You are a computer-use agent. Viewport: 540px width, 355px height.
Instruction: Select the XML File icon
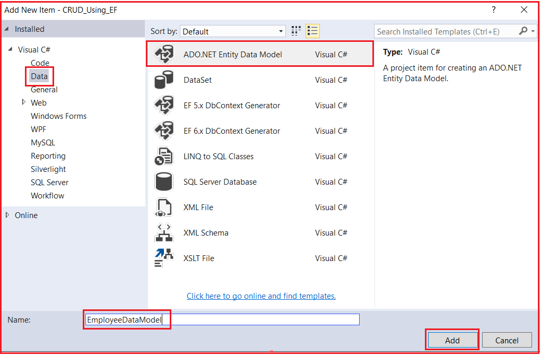(x=164, y=207)
